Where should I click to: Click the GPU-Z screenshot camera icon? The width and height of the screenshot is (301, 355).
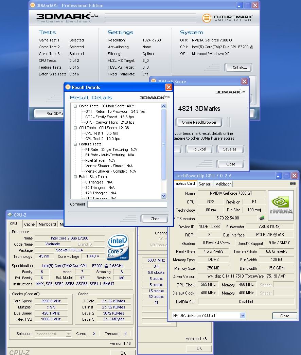[293, 183]
